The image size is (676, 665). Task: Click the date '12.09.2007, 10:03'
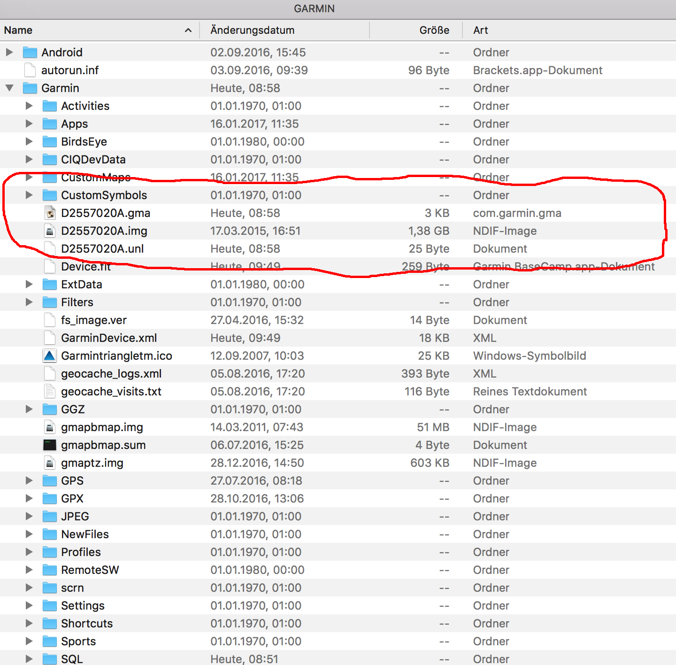[x=257, y=356]
